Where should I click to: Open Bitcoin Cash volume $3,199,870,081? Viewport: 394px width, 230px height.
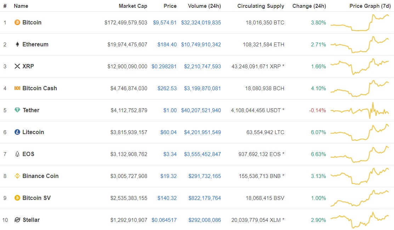point(202,88)
